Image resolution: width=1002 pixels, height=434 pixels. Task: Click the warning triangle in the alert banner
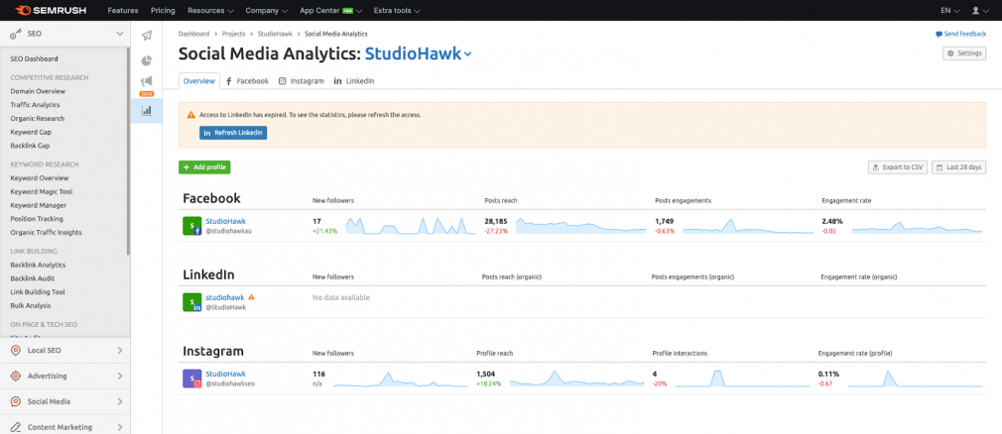(x=191, y=115)
